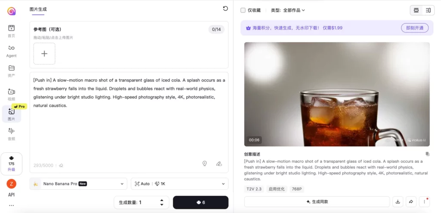Click the 768P tag
The width and height of the screenshot is (441, 213).
pyautogui.click(x=296, y=189)
